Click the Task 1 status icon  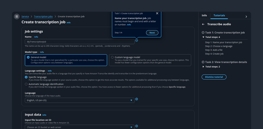pos(203,33)
